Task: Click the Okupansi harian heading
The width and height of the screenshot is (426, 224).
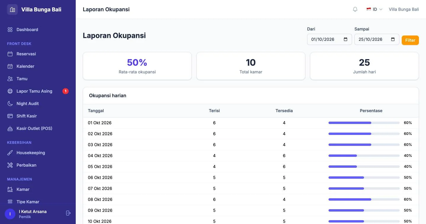Action: [x=108, y=96]
